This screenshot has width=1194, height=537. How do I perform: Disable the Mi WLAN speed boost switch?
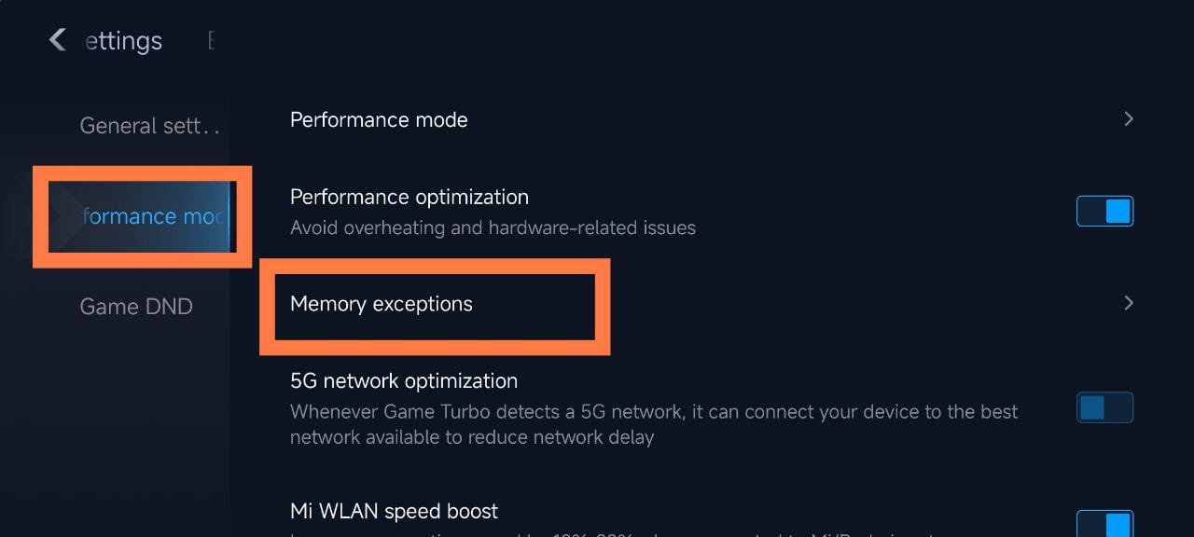point(1105,523)
